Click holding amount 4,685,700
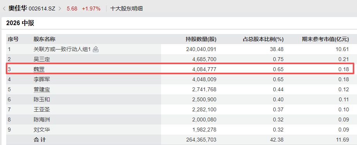The width and height of the screenshot is (357, 145). (x=204, y=59)
